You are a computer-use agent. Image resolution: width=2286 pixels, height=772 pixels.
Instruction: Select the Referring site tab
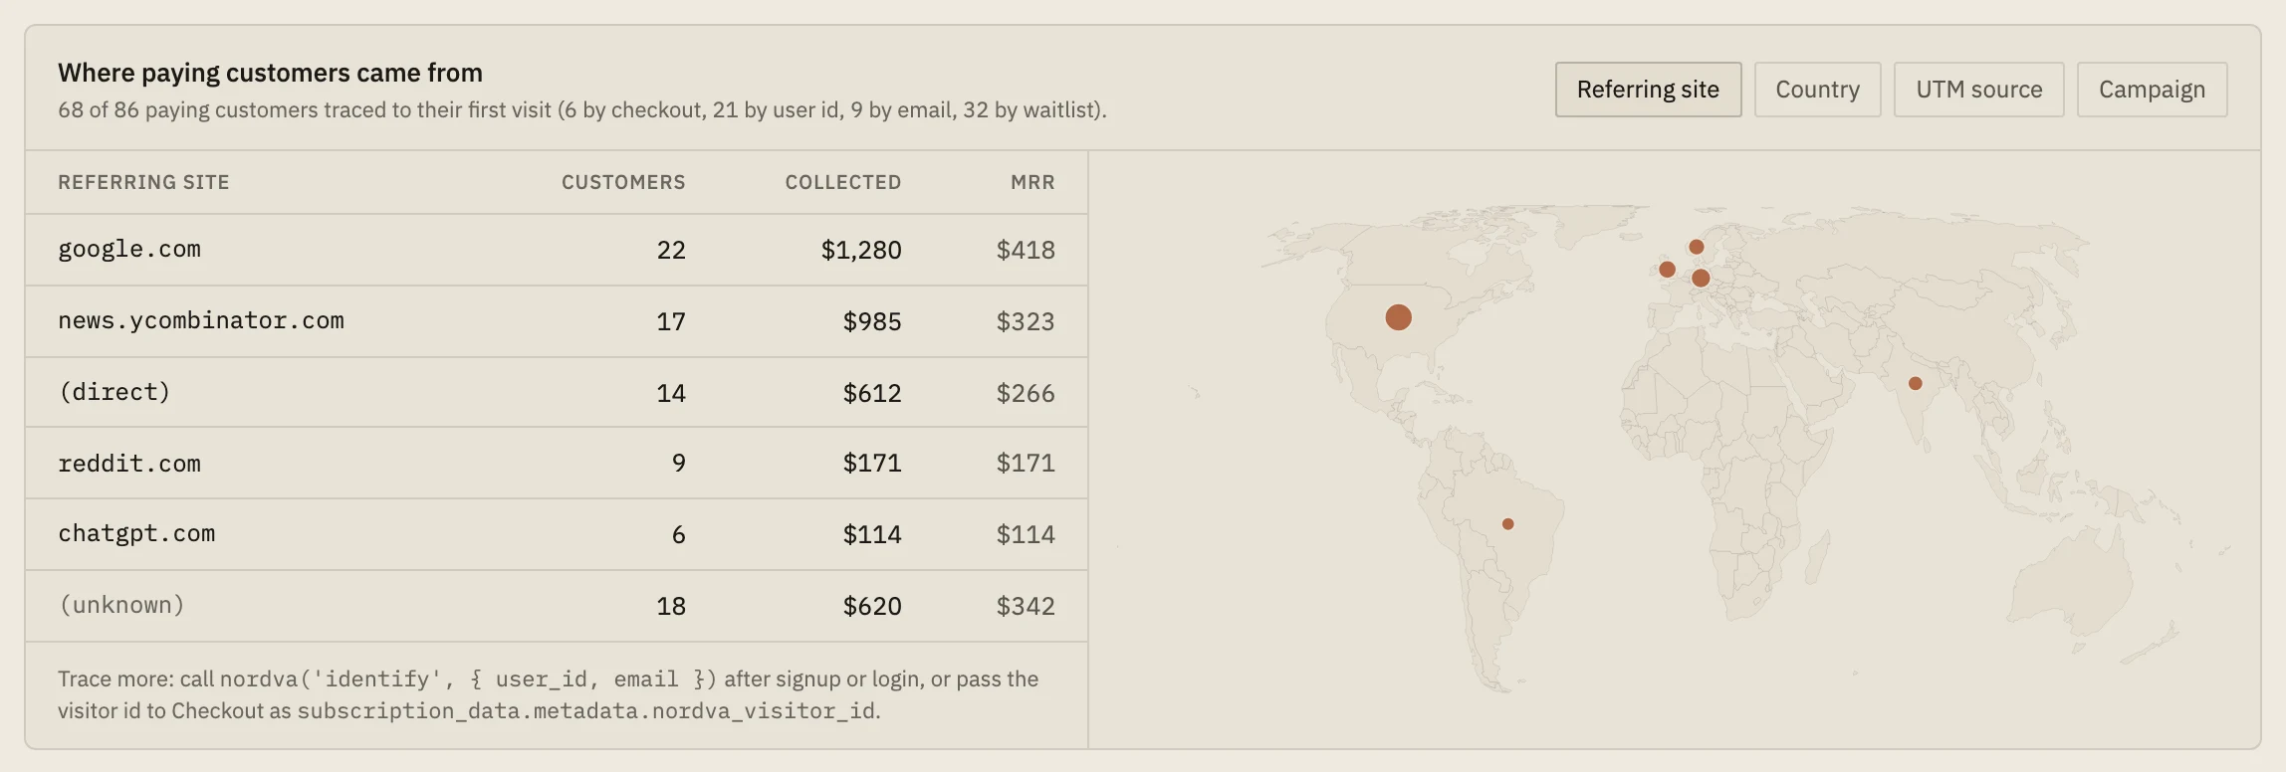(1648, 90)
